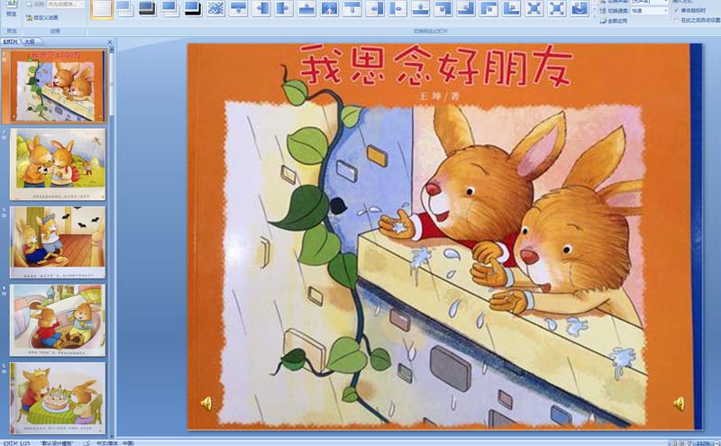The width and height of the screenshot is (721, 446).
Task: Switch to the Slides (幻灯片) pane tab
Action: click(11, 41)
